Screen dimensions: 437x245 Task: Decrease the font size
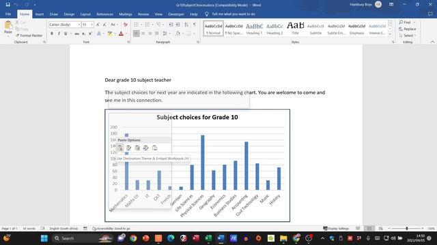104,24
